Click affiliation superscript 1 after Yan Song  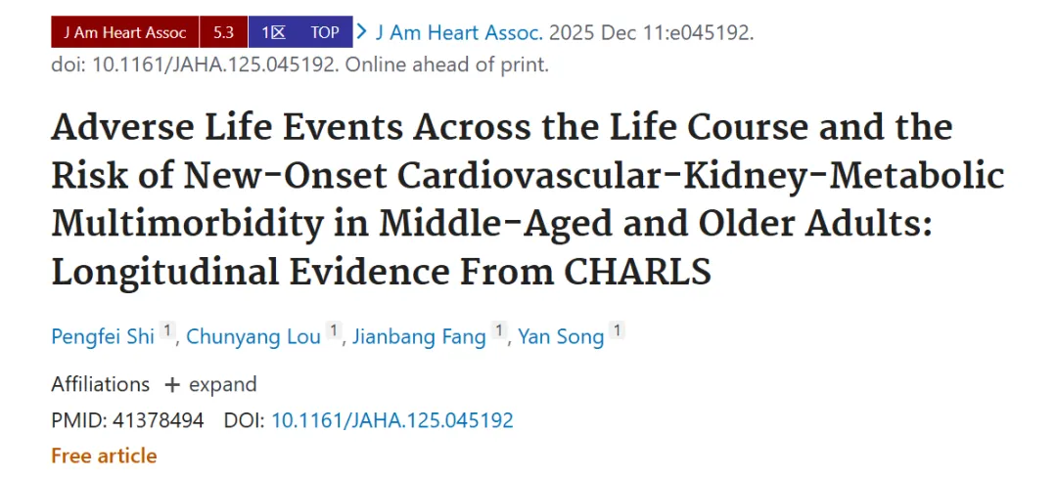[x=617, y=330]
